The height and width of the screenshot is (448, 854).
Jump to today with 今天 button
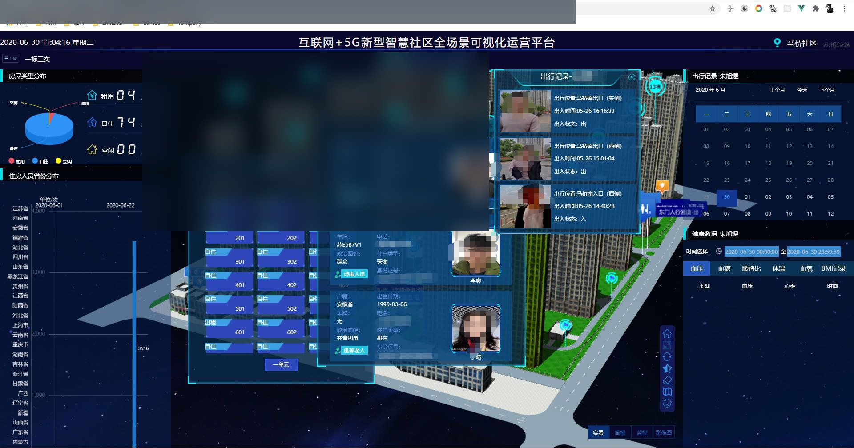(x=802, y=90)
